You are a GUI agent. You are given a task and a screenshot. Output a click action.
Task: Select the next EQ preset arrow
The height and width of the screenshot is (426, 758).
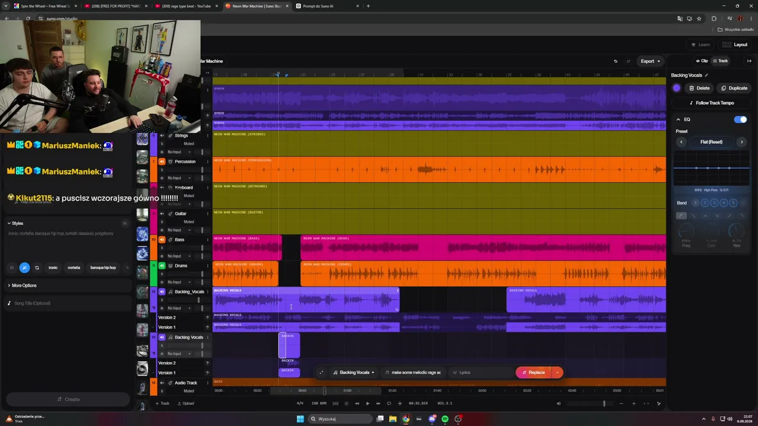pos(741,142)
